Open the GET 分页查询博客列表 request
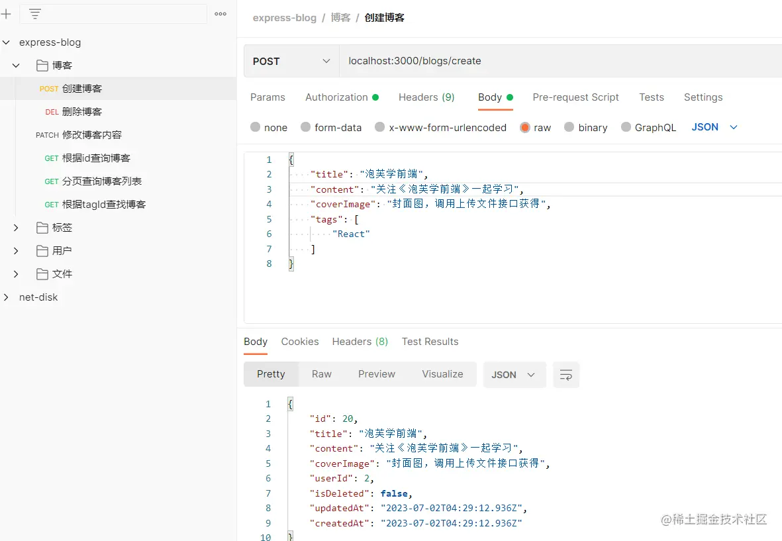 (x=119, y=181)
